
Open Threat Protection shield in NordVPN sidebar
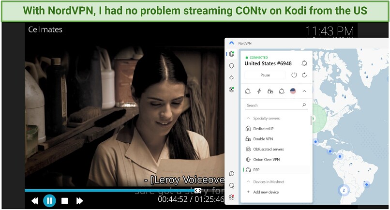click(232, 66)
